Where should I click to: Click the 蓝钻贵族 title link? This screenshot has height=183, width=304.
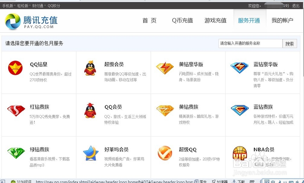pyautogui.click(x=263, y=107)
